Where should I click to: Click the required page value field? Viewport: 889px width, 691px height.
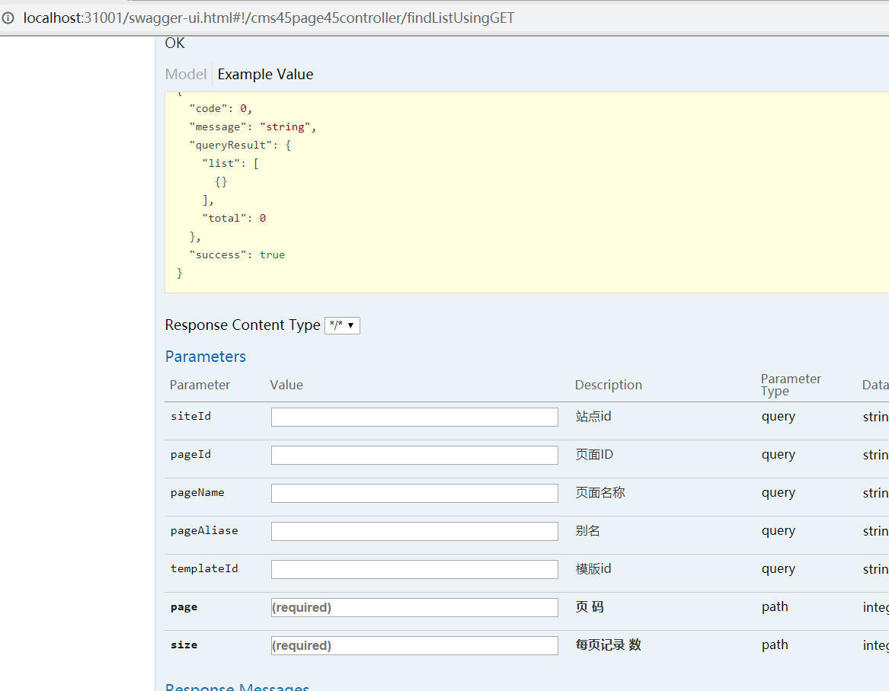pyautogui.click(x=414, y=608)
